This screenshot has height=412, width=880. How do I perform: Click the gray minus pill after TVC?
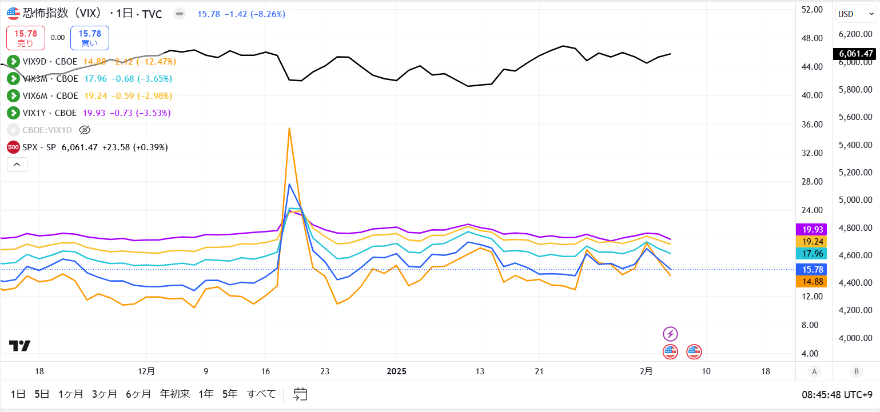180,14
